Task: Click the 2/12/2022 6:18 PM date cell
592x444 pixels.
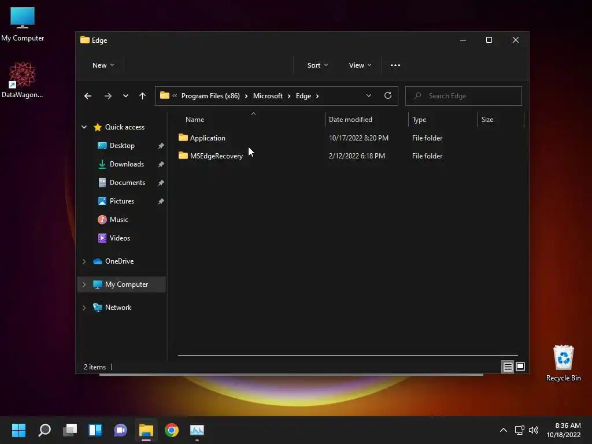Action: (357, 156)
